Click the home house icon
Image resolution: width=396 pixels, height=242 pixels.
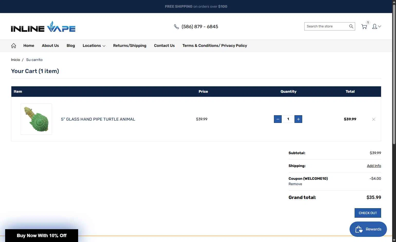click(14, 46)
